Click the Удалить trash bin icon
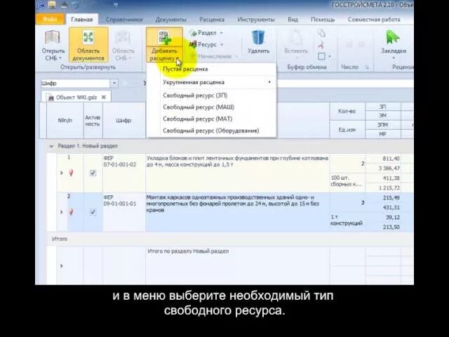Screen dimensions: 449x337 point(258,37)
